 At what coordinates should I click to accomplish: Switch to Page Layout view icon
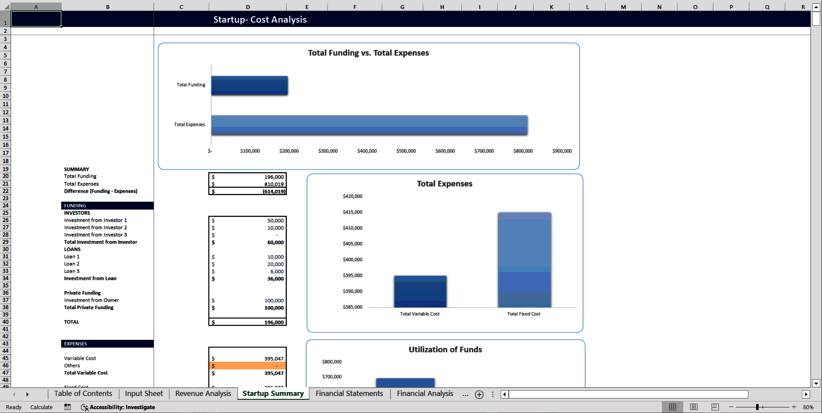tap(694, 407)
